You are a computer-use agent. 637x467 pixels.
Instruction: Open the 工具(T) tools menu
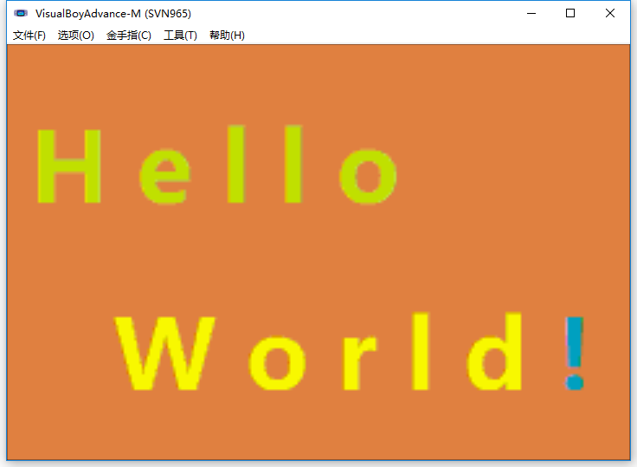180,36
